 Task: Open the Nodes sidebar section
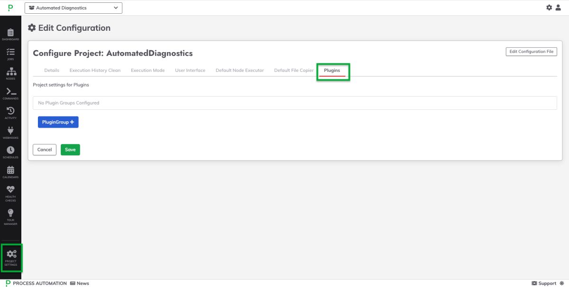coord(10,74)
